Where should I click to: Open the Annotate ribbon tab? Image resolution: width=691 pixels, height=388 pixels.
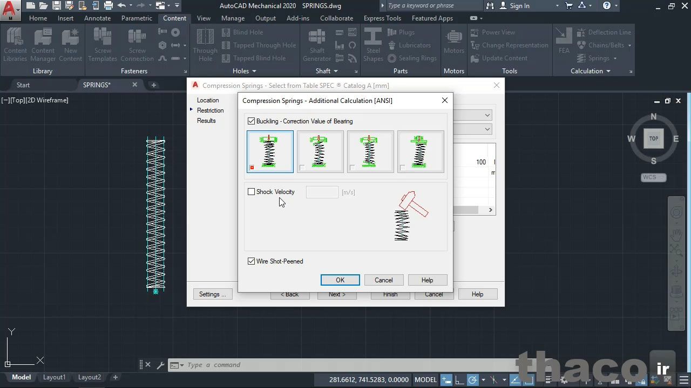(97, 18)
